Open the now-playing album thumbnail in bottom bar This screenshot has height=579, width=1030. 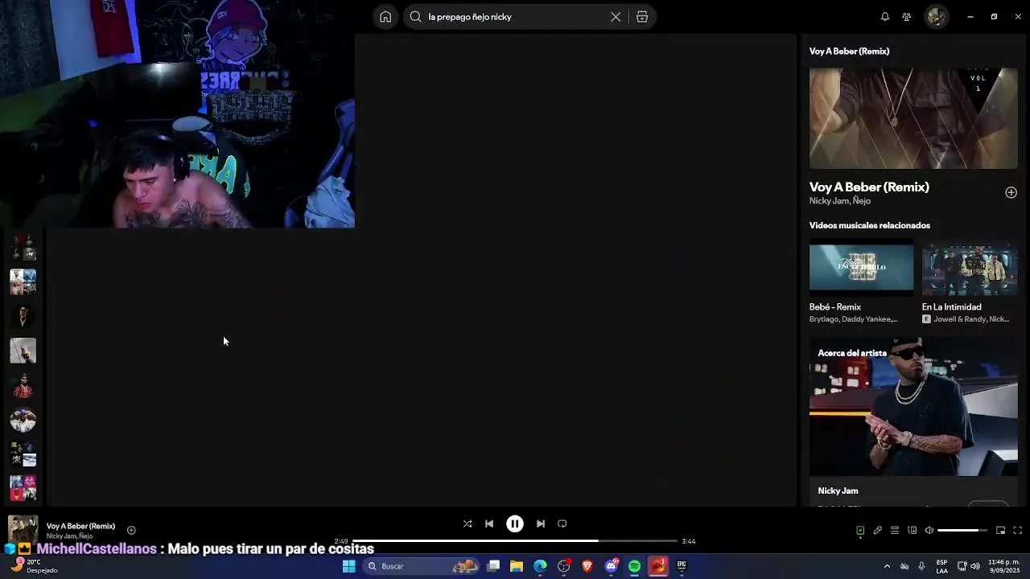click(23, 530)
